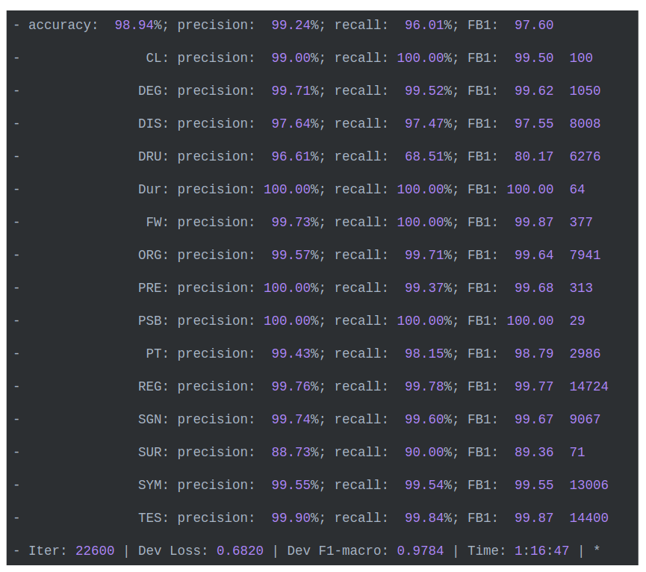646x572 pixels.
Task: Click the SYM support count 13006
Action: (588, 485)
